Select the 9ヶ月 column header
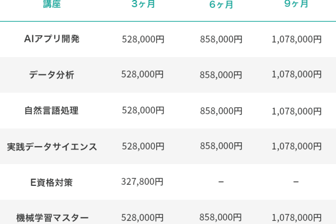 click(296, 4)
